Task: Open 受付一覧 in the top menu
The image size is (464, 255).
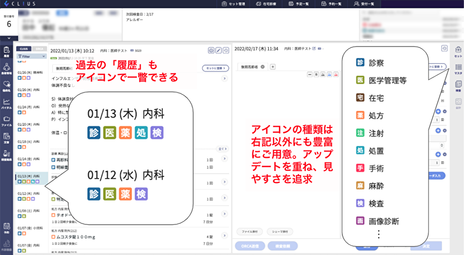Action: tap(364, 4)
